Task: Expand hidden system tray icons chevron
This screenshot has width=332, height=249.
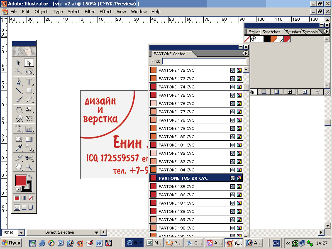Action: [288, 243]
